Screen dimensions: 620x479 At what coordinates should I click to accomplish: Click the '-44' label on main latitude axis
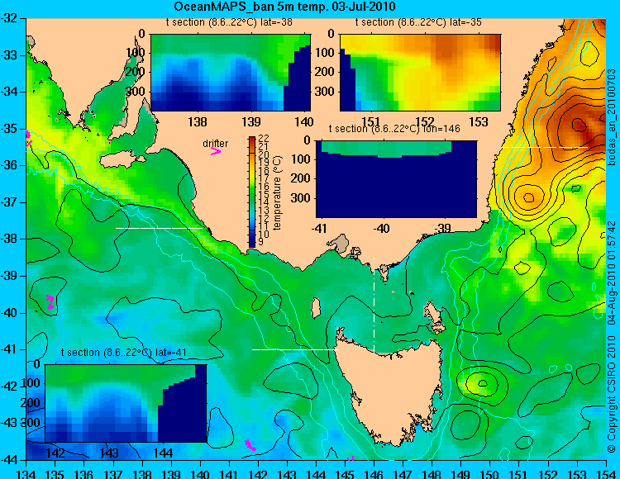point(8,460)
